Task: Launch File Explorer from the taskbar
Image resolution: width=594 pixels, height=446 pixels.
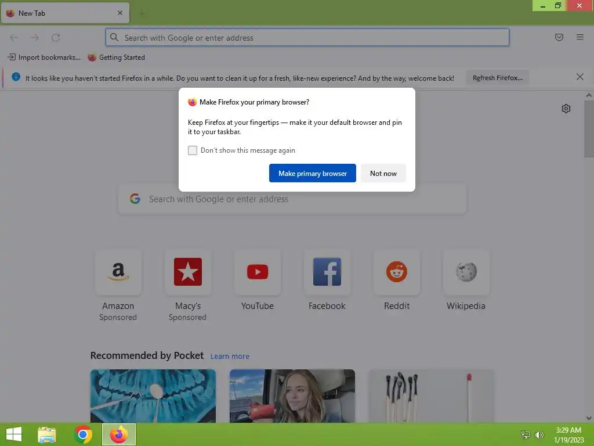Action: click(46, 434)
